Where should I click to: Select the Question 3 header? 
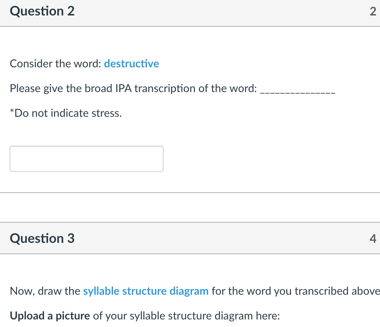pos(42,238)
